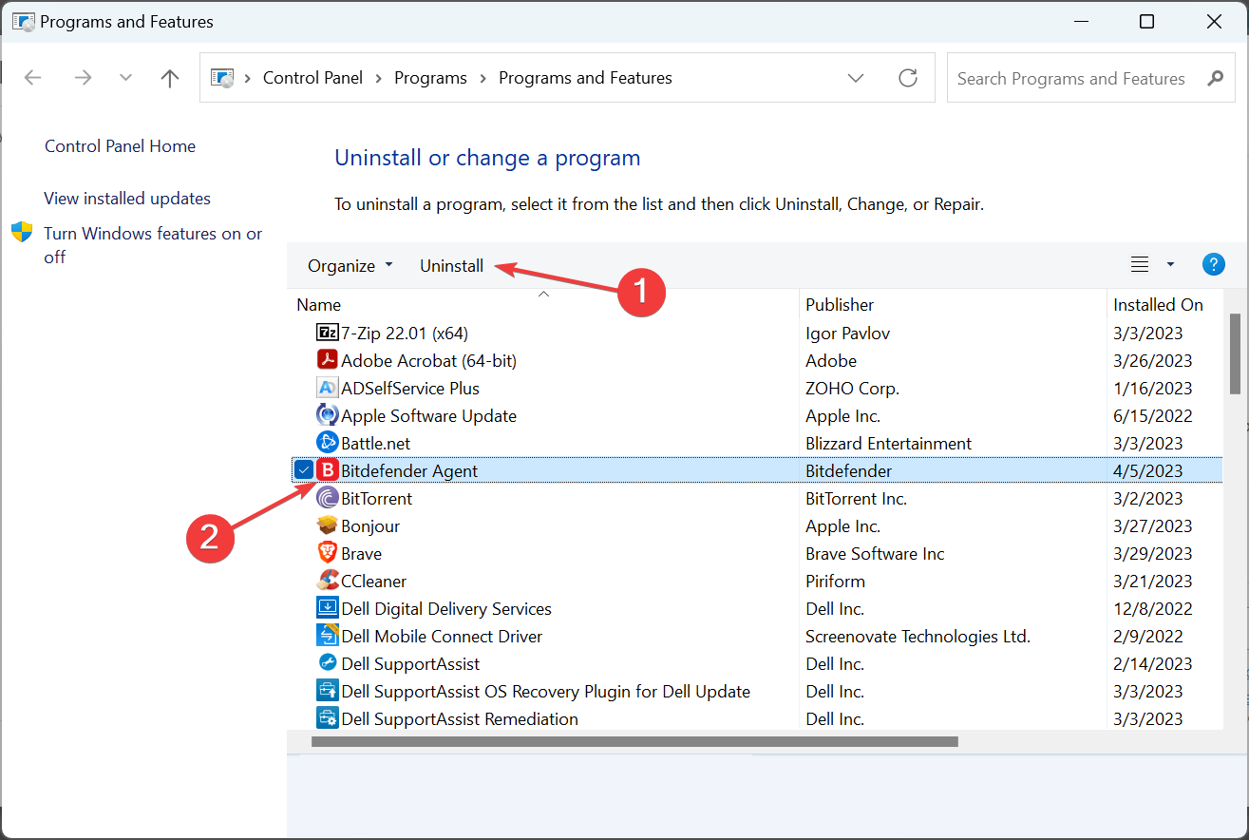This screenshot has height=840, width=1249.
Task: Click Programs and Features breadcrumb
Action: click(x=585, y=78)
